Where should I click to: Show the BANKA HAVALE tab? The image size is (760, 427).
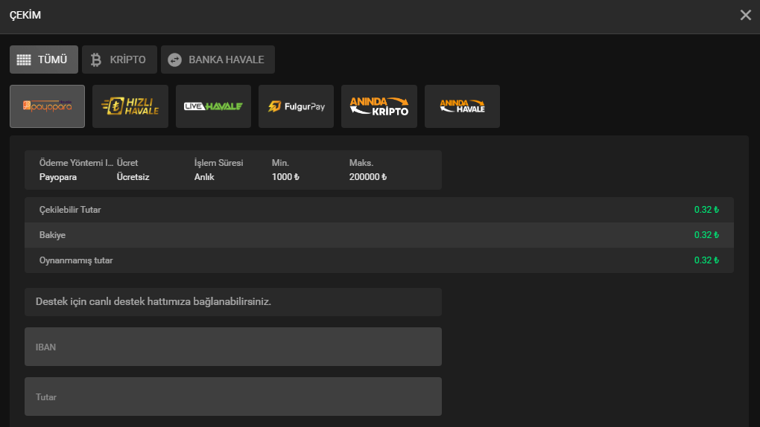(218, 60)
